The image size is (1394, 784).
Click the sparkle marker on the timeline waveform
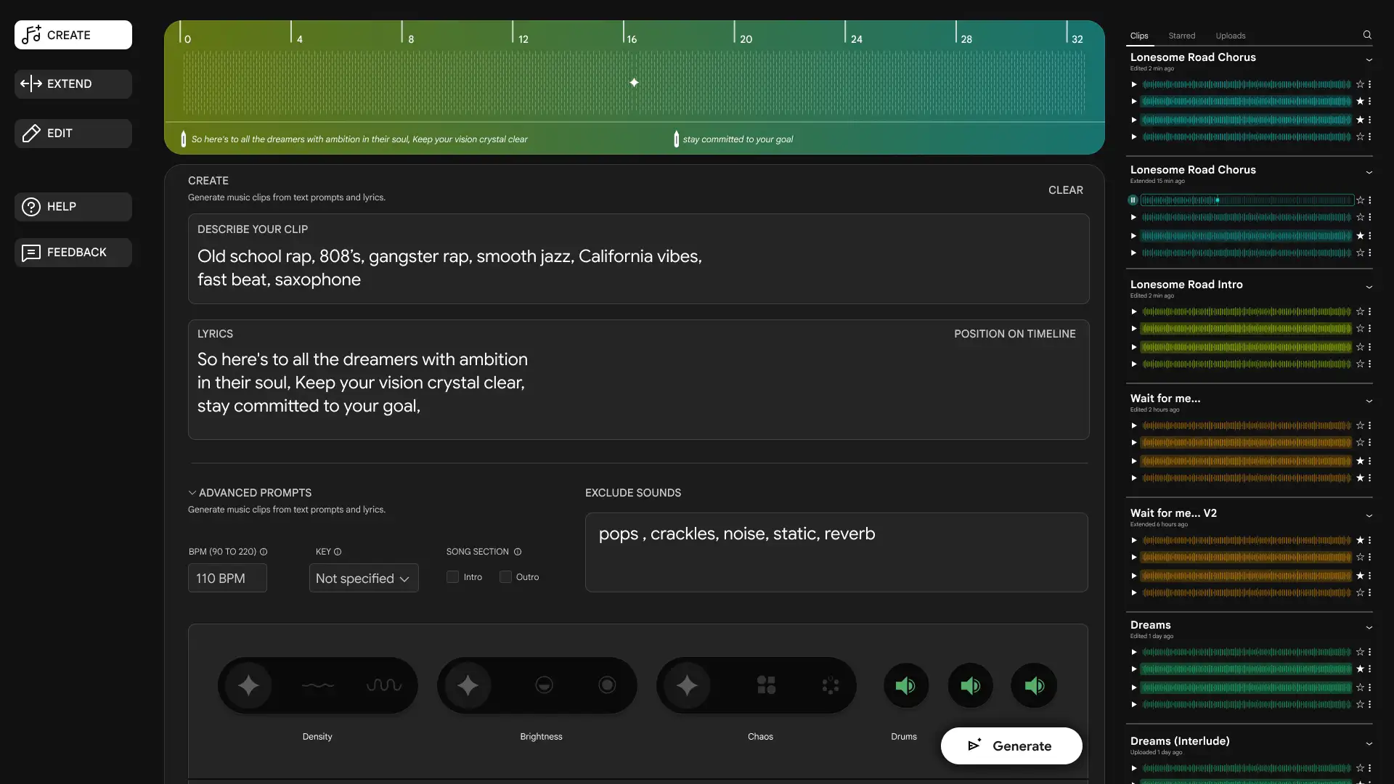pyautogui.click(x=634, y=83)
